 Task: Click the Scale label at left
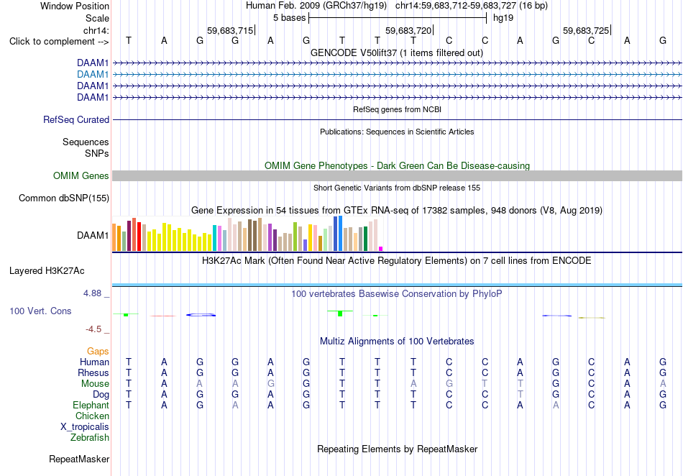click(x=98, y=18)
